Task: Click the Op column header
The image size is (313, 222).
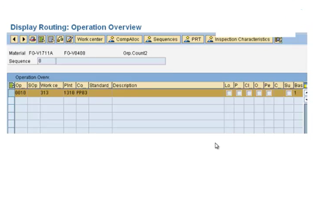Action: [21, 85]
